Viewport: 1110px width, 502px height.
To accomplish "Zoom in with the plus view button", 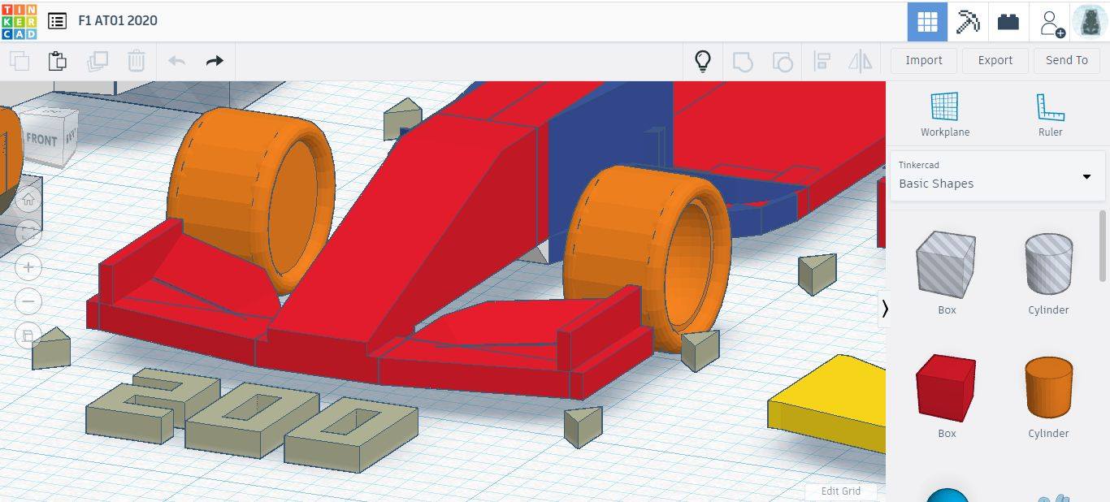I will coord(28,267).
